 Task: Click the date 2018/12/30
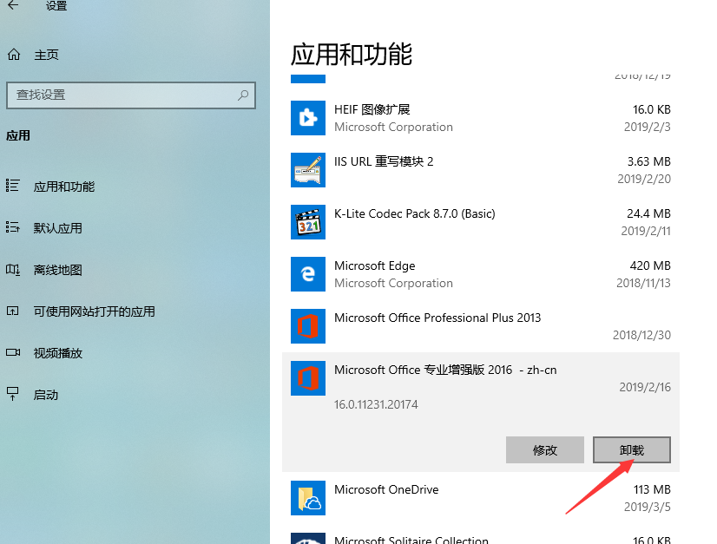point(641,336)
